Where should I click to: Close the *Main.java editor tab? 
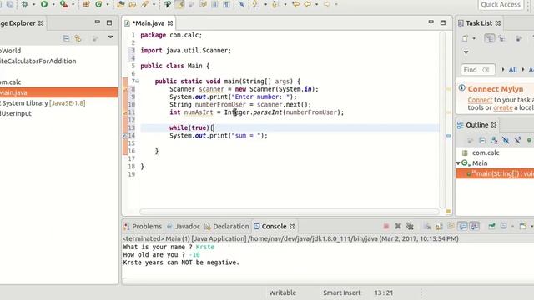[170, 23]
